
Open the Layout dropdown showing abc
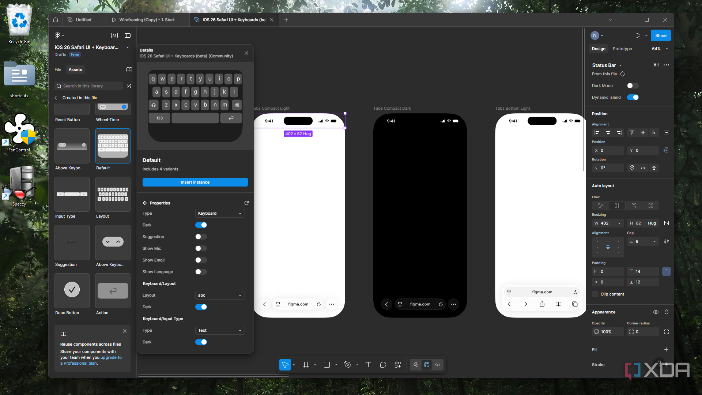click(220, 295)
